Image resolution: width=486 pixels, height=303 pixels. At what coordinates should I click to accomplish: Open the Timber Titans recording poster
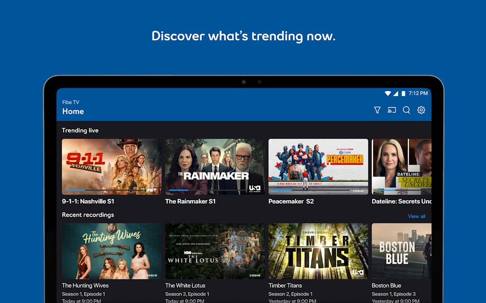(x=318, y=251)
